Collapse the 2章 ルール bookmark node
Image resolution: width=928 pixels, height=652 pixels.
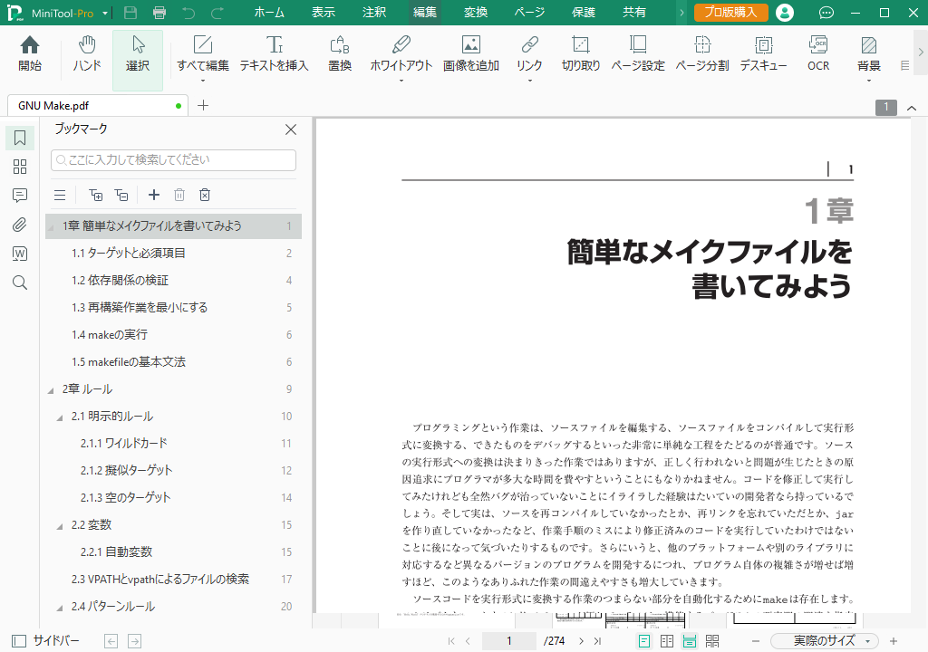tap(51, 389)
